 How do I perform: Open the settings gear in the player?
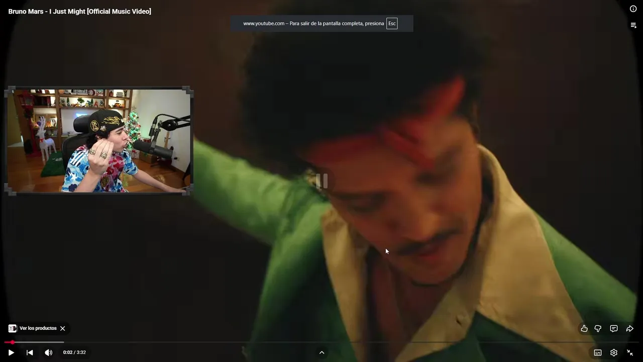614,352
